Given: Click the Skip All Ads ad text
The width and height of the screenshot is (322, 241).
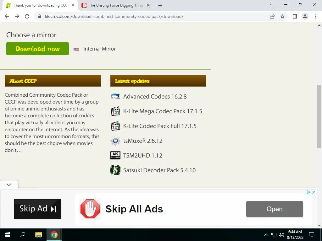Looking at the screenshot, I should click(x=134, y=209).
